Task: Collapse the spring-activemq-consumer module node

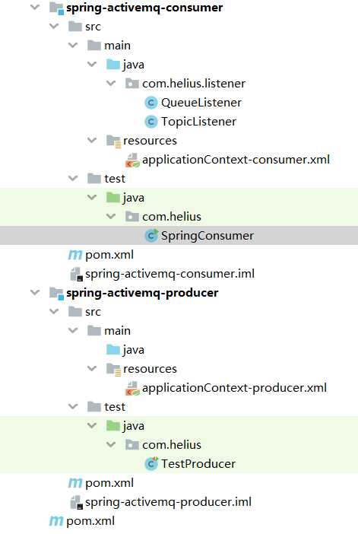Action: [x=35, y=7]
